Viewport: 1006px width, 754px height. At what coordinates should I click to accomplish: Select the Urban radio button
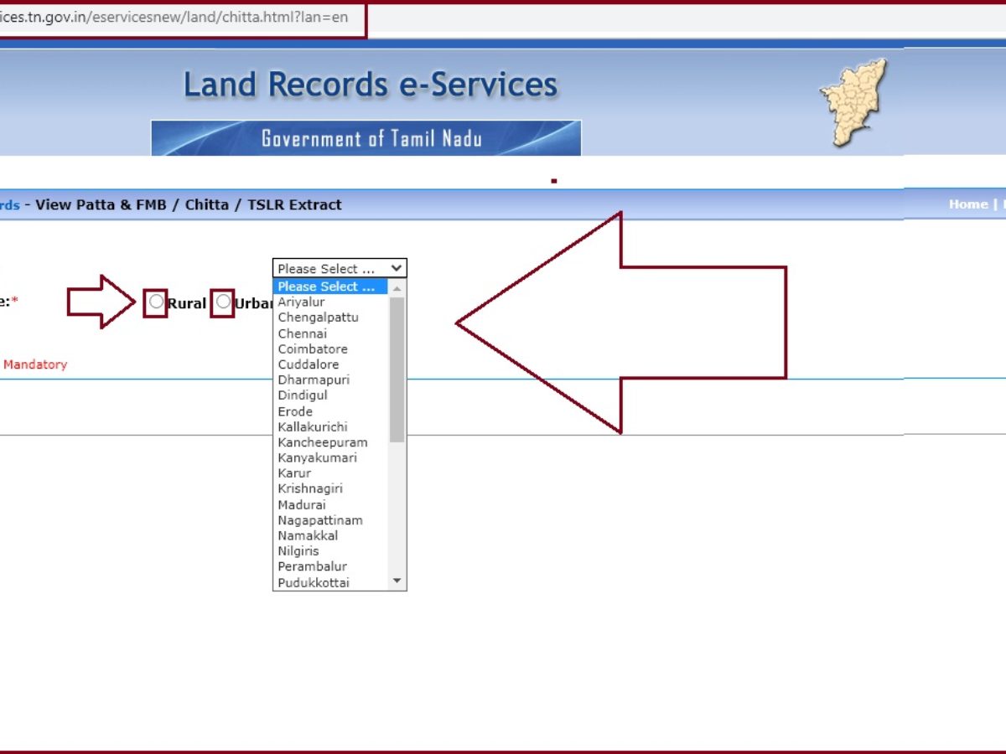point(223,302)
